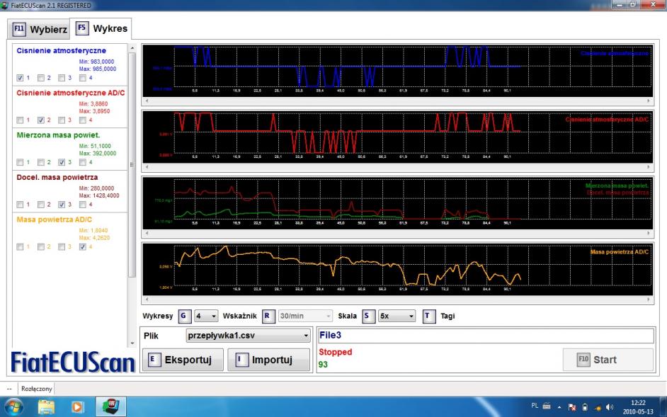This screenshot has width=667, height=417.
Task: Uncheck graph 4 for Masa powietrza AD/C
Action: (x=83, y=247)
